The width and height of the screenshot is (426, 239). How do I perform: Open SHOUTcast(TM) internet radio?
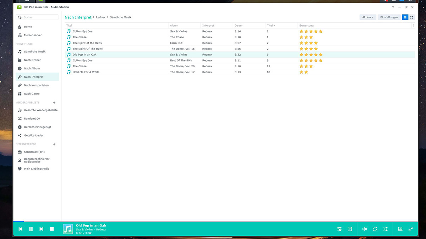(x=37, y=152)
